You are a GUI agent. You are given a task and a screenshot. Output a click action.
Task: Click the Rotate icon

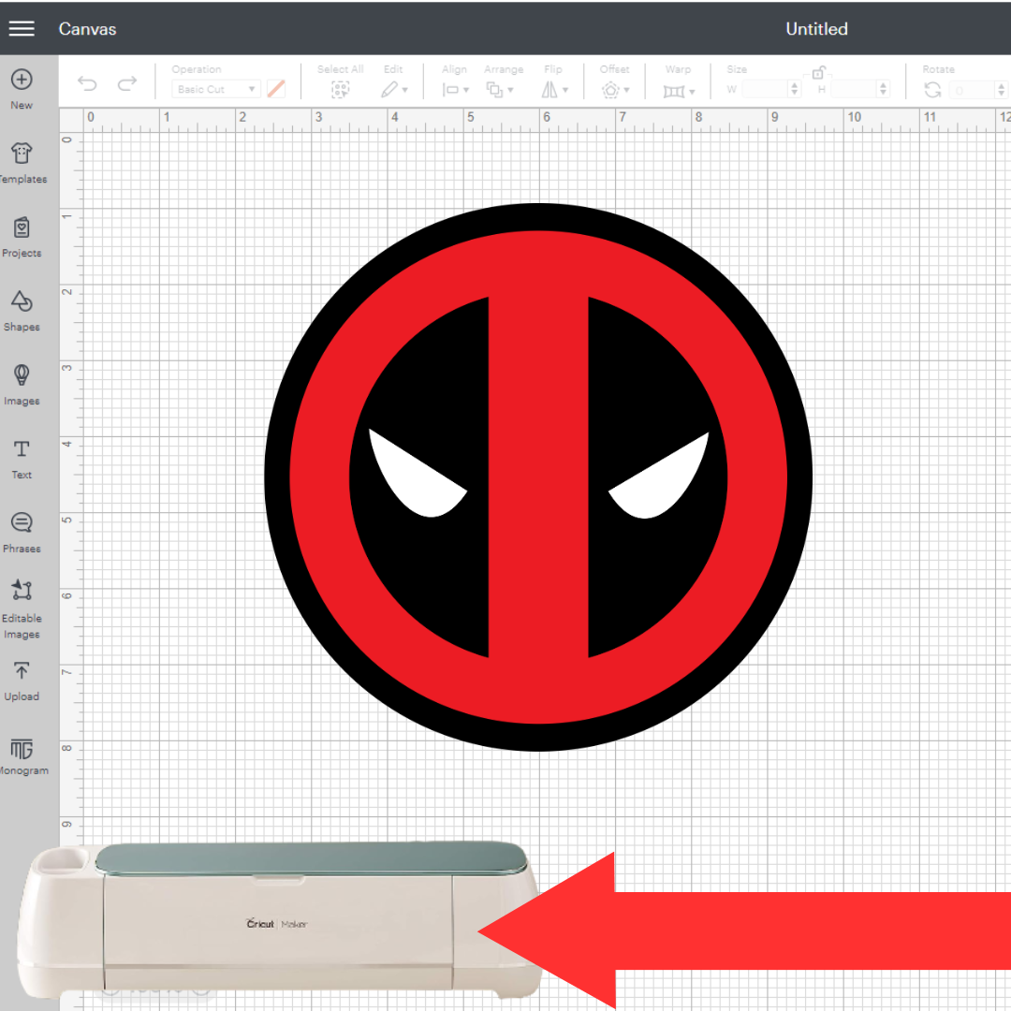click(932, 90)
